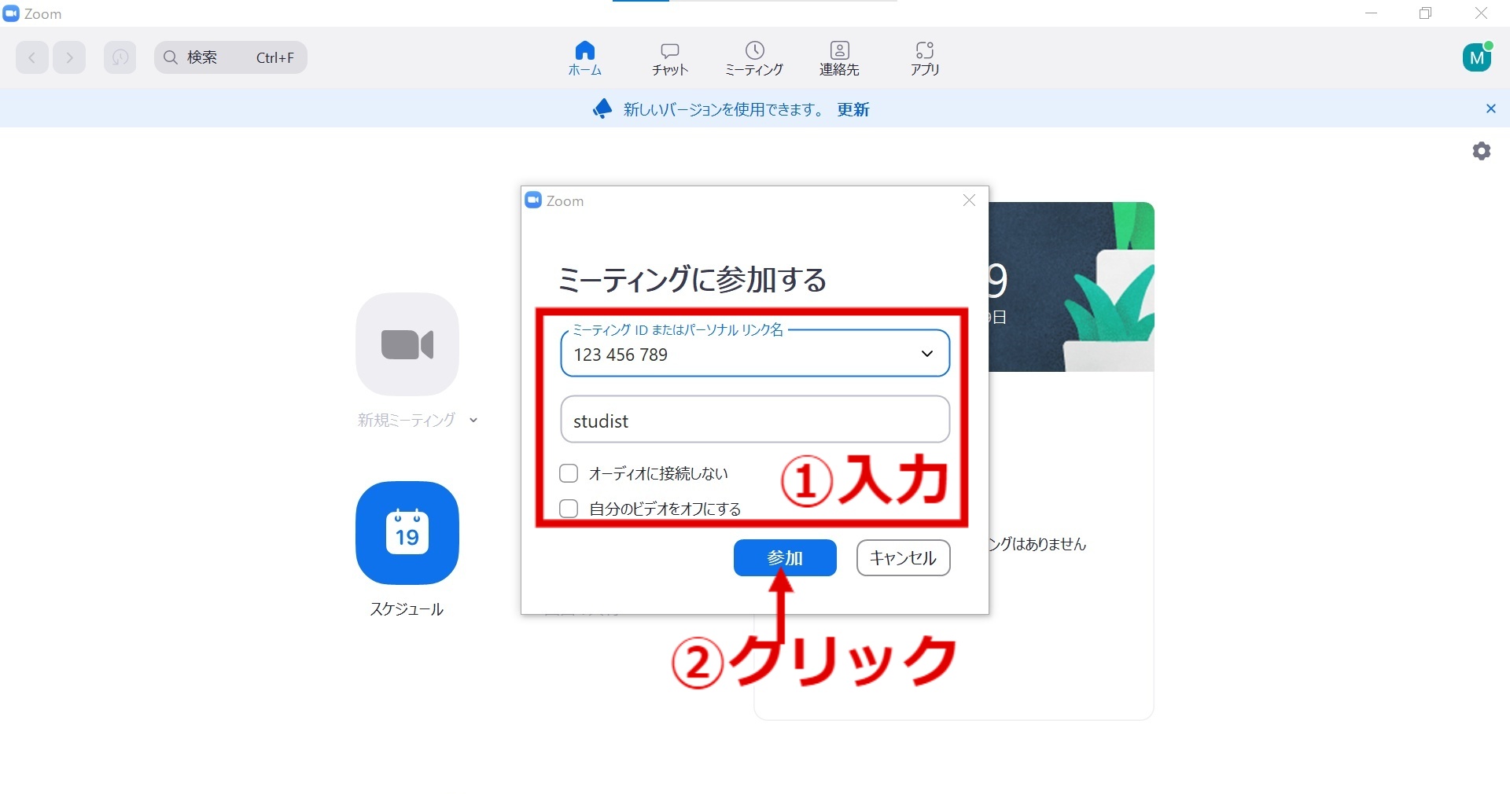Click the back navigation arrow
This screenshot has height=794, width=1510.
coord(32,57)
